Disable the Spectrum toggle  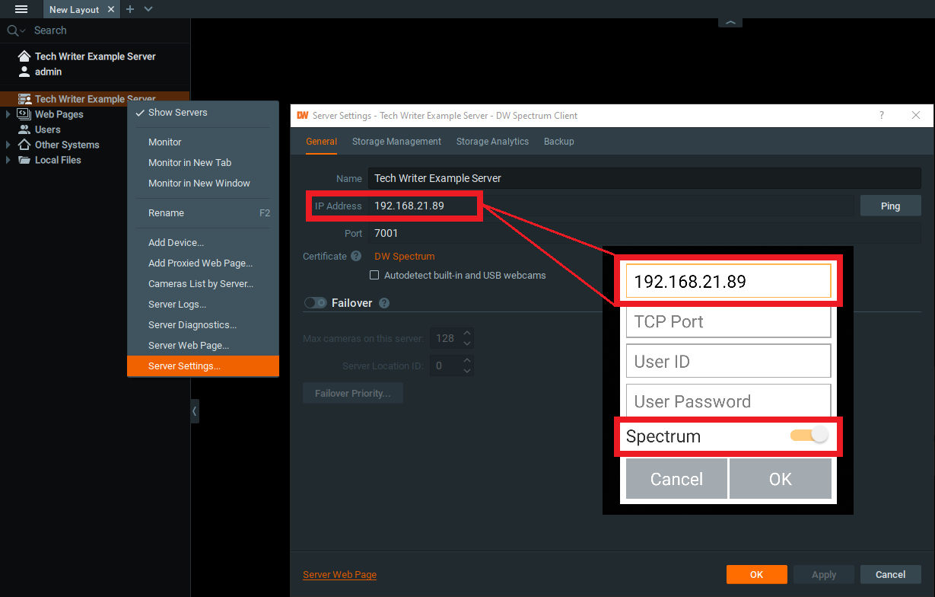[809, 434]
